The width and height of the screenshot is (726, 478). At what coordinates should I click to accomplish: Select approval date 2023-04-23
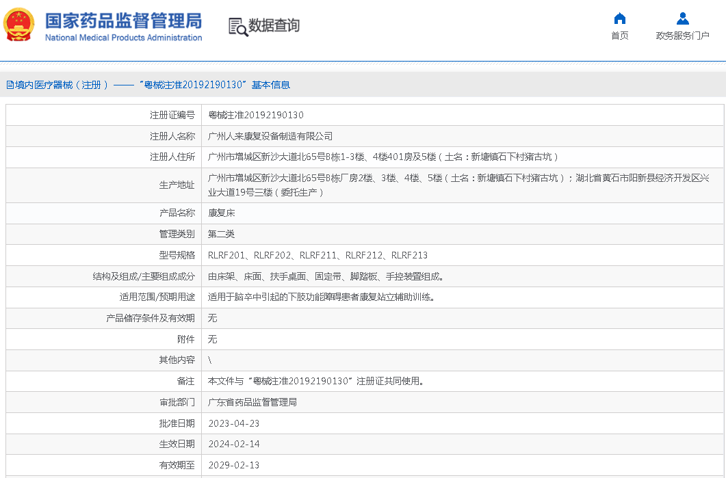point(234,423)
